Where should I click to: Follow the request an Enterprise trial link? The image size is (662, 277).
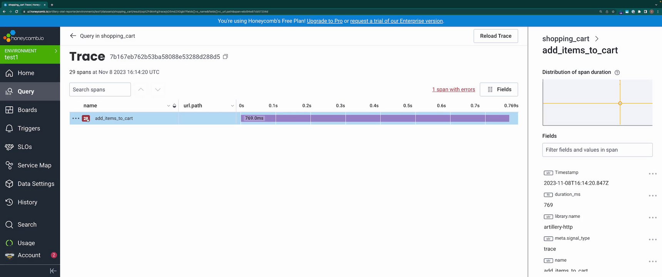(396, 21)
